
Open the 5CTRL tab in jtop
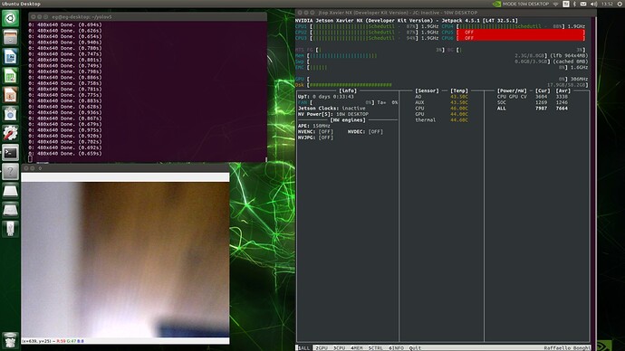click(375, 347)
